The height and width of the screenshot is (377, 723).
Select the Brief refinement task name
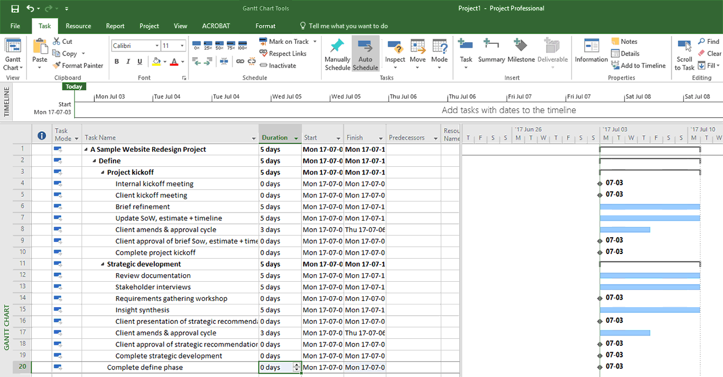(x=142, y=207)
